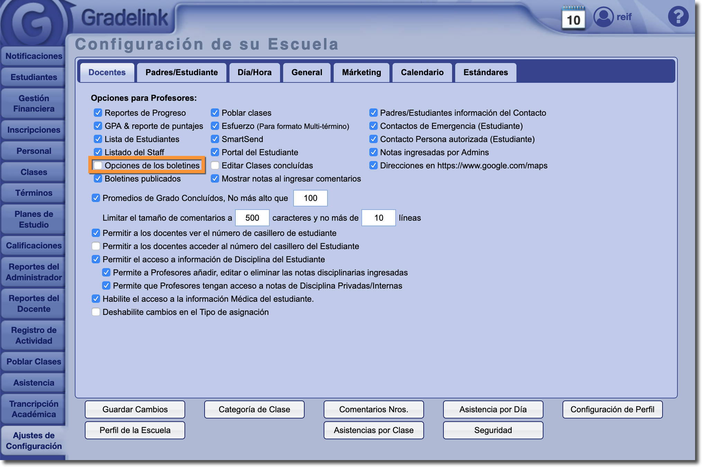Click the calendar date icon
702x467 pixels.
click(573, 18)
